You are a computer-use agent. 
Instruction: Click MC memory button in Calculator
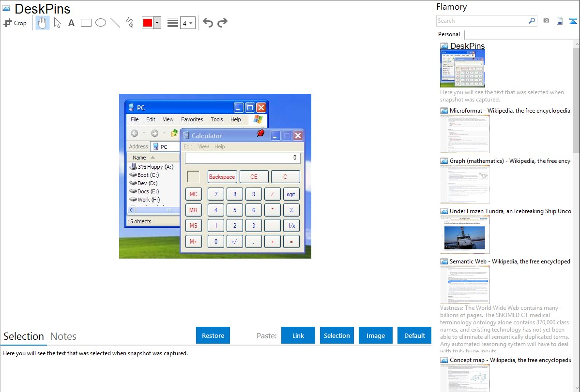194,194
